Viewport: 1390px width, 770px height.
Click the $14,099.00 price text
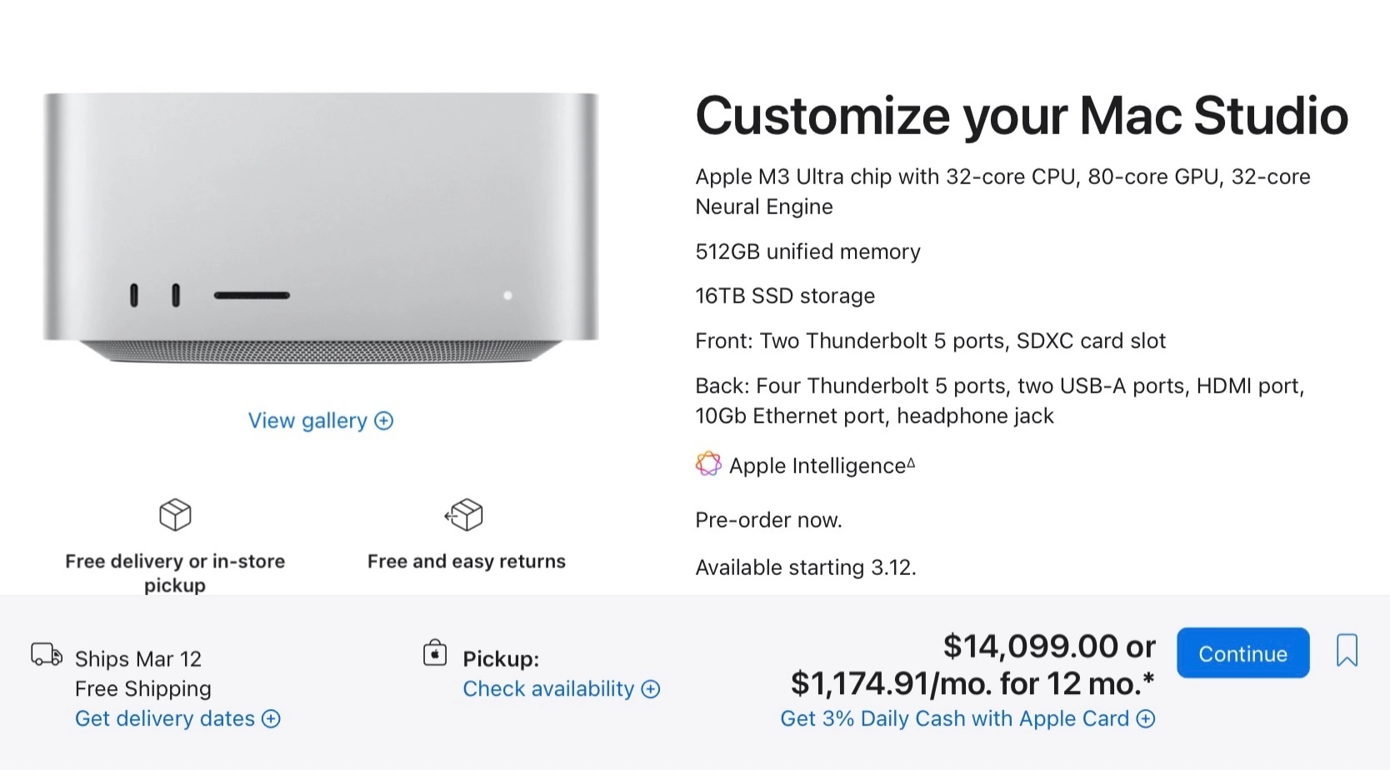pyautogui.click(x=1031, y=647)
